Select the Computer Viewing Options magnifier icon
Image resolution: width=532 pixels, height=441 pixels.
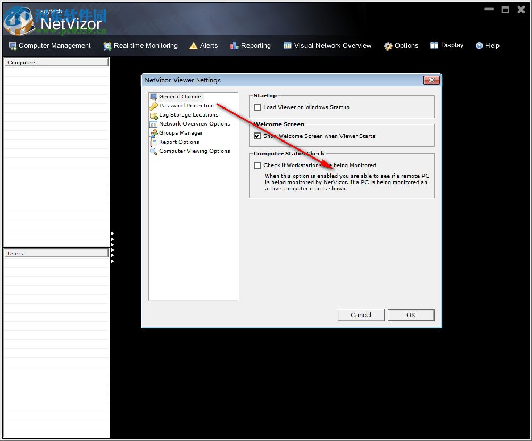155,151
